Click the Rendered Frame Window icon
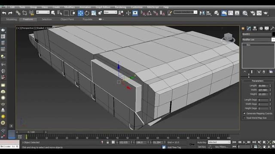 pyautogui.click(x=259, y=13)
